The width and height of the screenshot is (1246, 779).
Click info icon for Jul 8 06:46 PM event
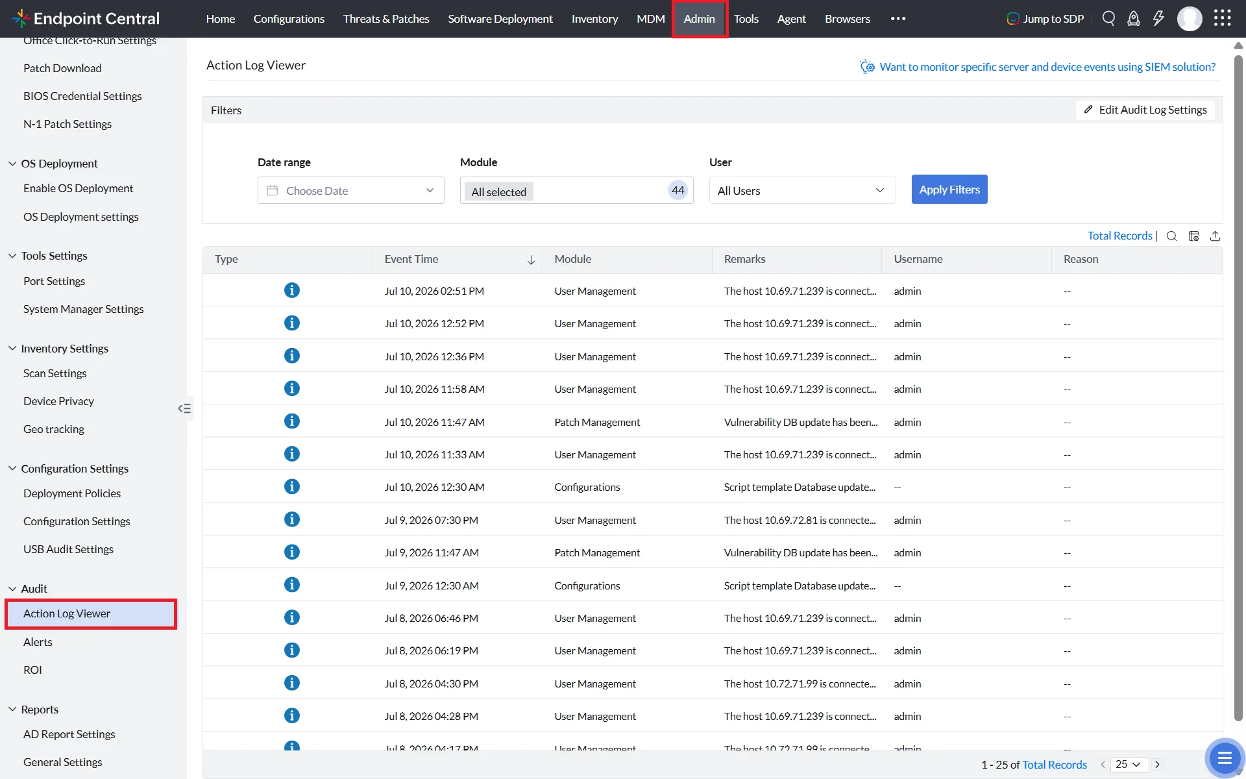292,617
